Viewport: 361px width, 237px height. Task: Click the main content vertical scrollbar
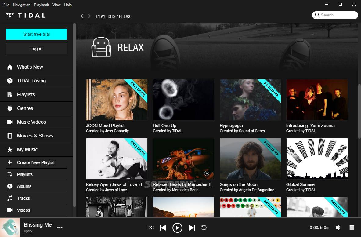click(359, 111)
